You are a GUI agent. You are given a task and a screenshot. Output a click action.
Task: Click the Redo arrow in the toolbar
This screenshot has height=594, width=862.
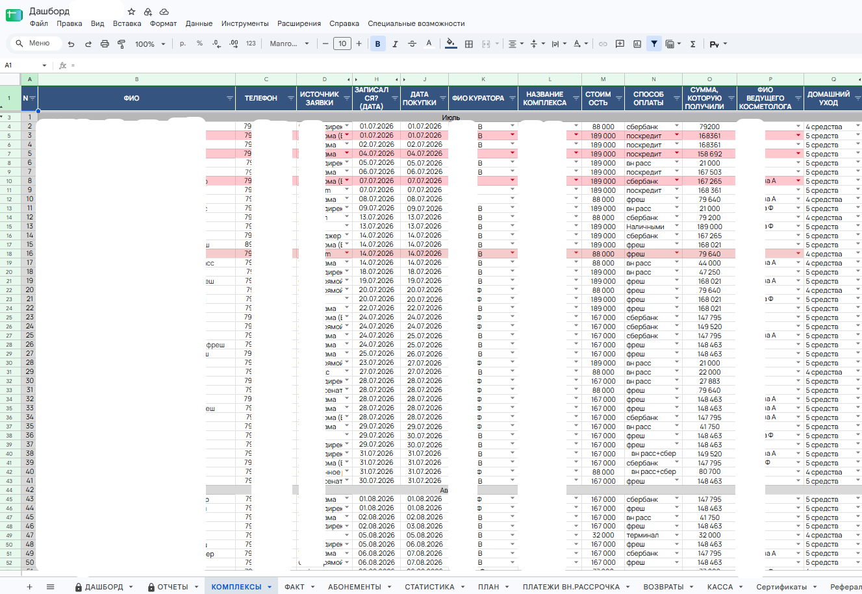[88, 44]
